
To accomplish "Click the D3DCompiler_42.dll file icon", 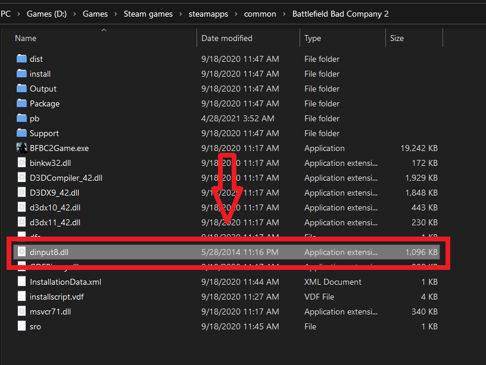I will [21, 178].
